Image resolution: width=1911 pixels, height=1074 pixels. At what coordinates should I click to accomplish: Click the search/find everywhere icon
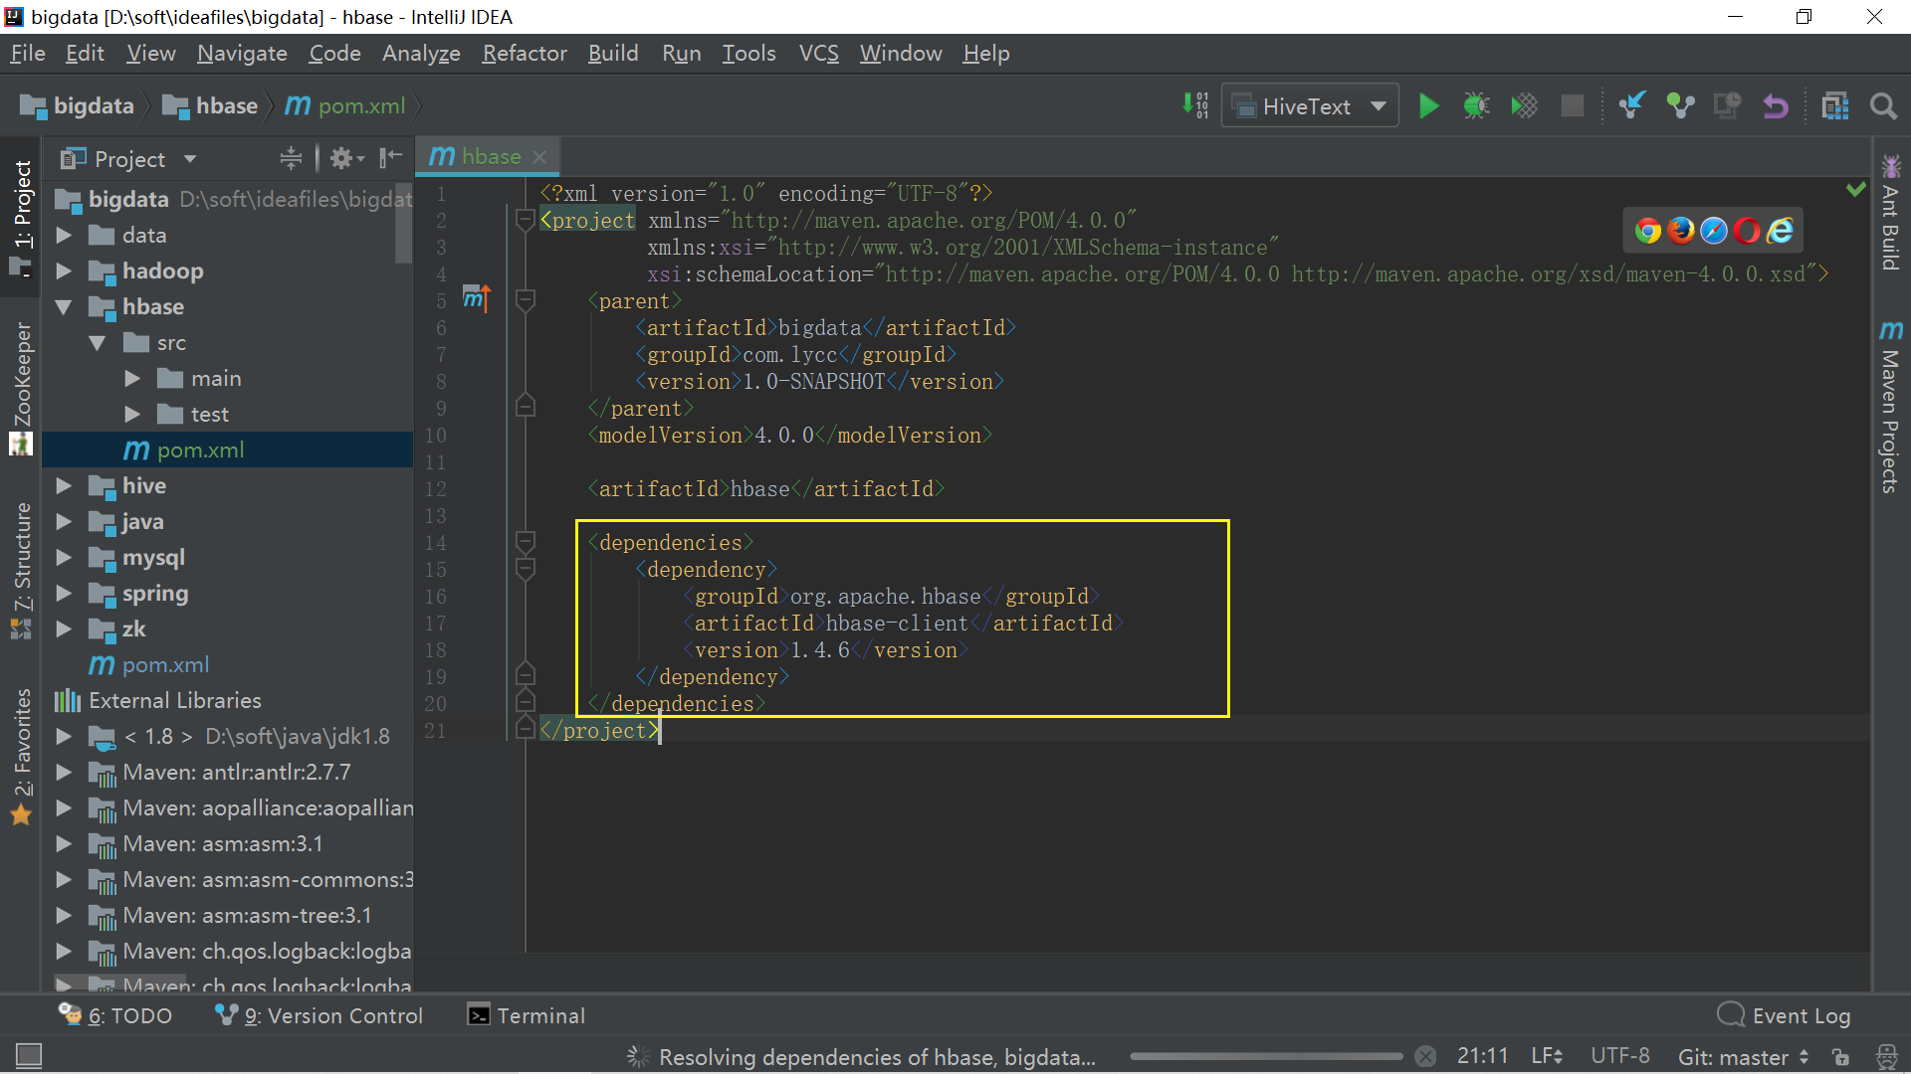coord(1882,104)
